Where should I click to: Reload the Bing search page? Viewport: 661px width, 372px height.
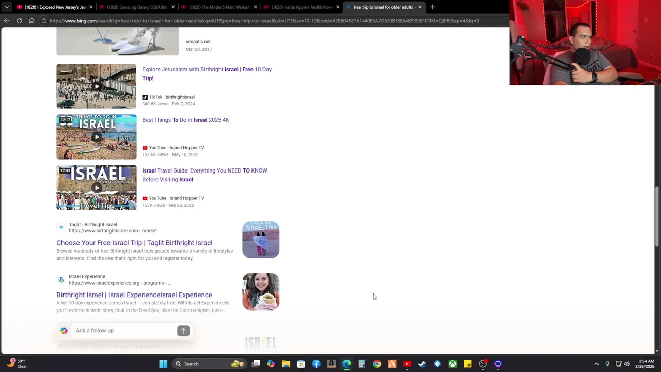[x=19, y=21]
